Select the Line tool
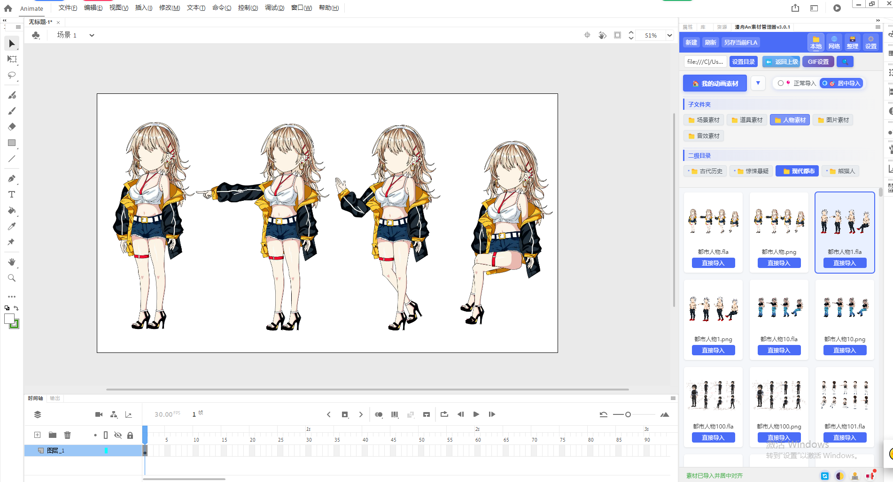 [x=12, y=159]
